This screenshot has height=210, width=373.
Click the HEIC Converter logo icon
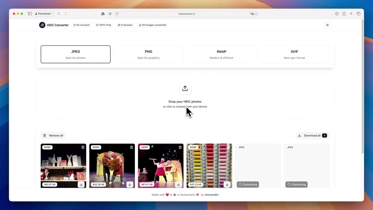[43, 25]
